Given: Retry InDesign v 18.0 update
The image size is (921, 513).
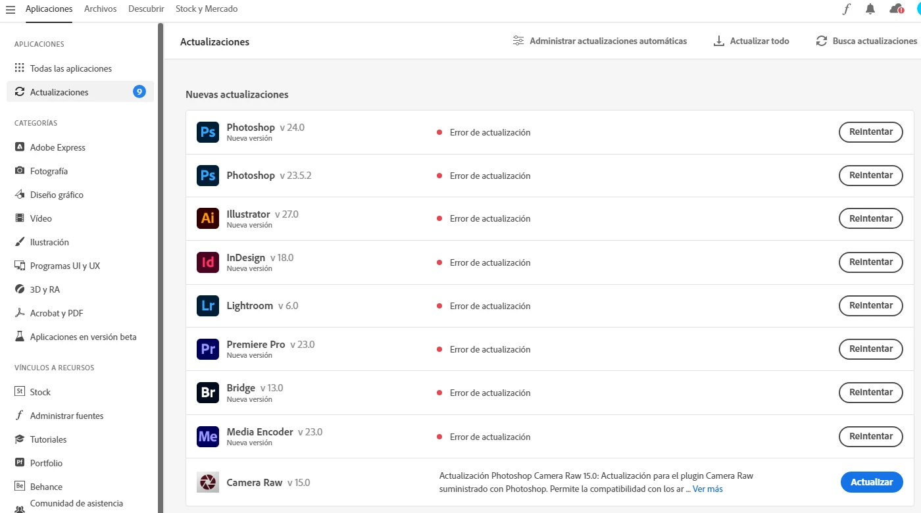Looking at the screenshot, I should click(871, 262).
